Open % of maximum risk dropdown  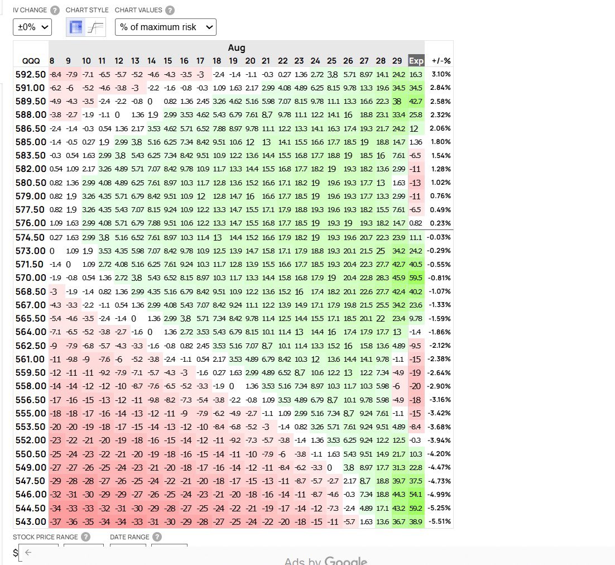point(166,27)
